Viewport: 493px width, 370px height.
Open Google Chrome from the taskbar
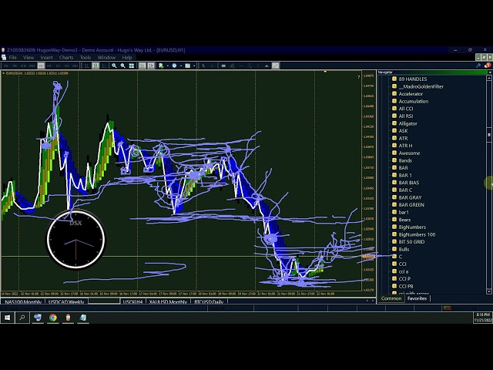pyautogui.click(x=53, y=317)
